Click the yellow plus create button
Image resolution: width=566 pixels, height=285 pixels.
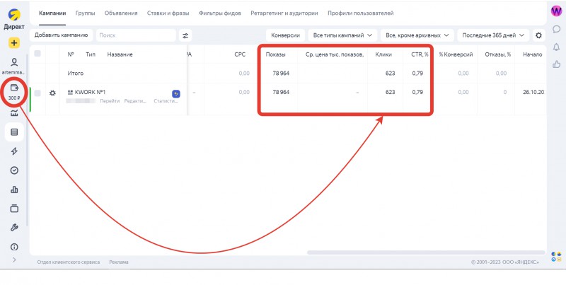14,43
